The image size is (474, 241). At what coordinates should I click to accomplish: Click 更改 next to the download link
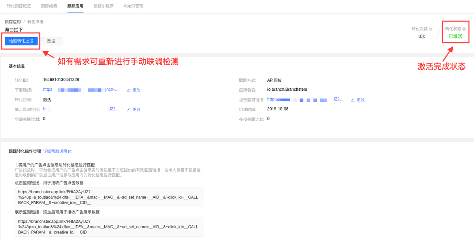pos(136,90)
